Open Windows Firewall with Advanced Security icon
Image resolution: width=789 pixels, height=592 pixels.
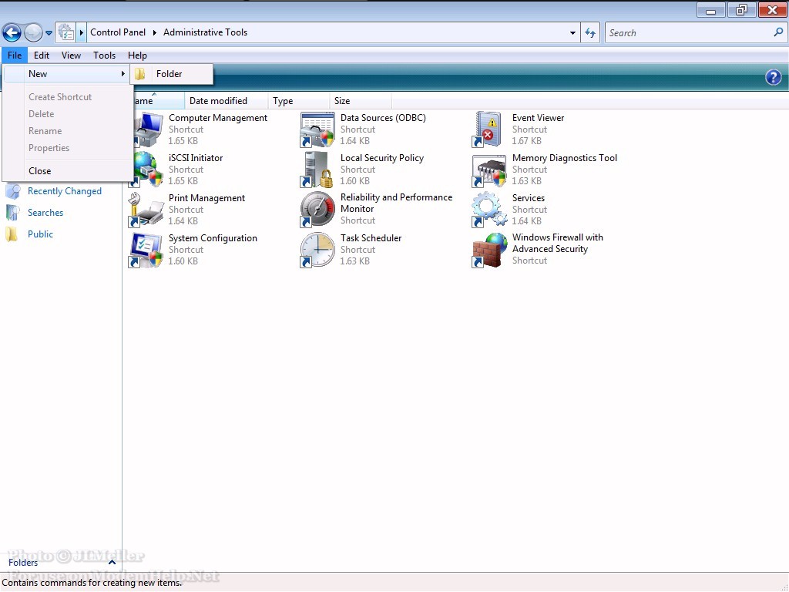point(489,250)
